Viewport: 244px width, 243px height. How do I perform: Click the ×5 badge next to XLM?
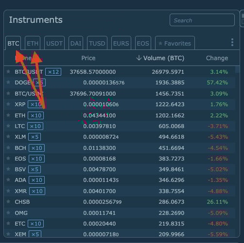click(35, 137)
